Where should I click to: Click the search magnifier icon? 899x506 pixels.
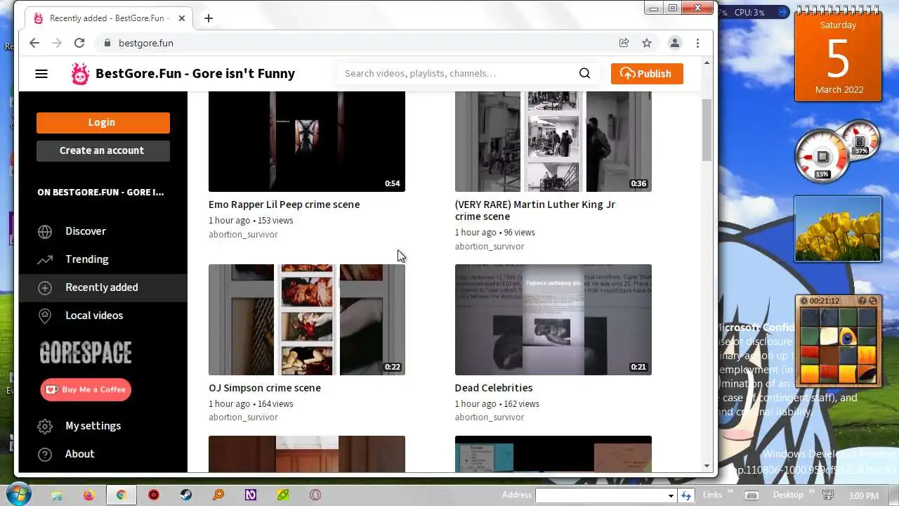pos(584,73)
